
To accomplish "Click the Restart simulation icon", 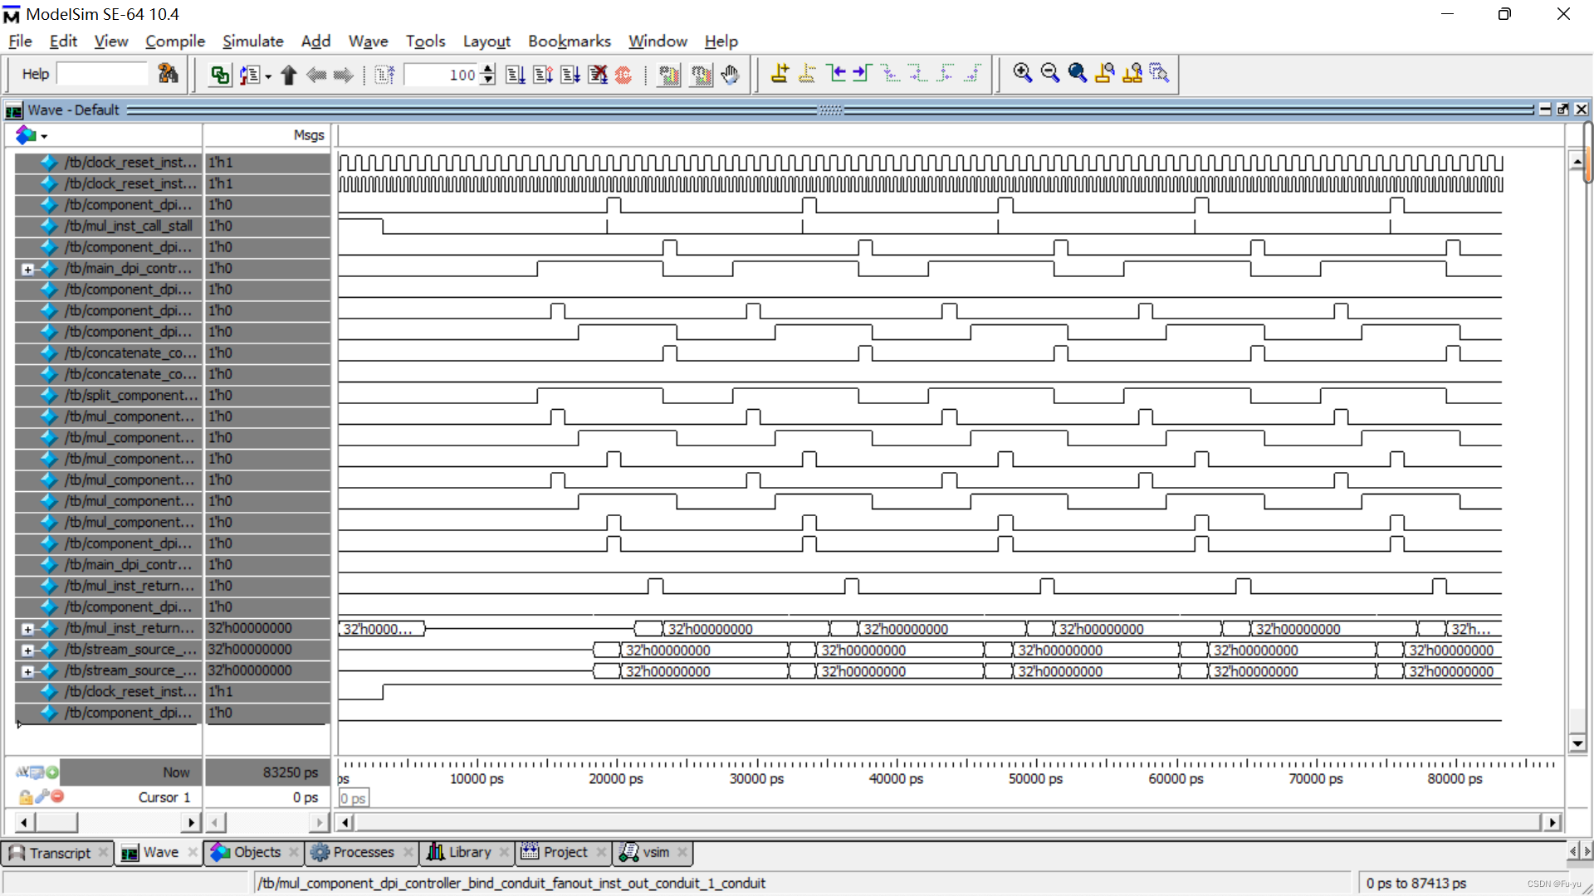I will (385, 75).
